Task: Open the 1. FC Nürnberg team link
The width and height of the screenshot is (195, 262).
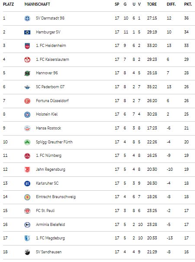Action: [49, 156]
